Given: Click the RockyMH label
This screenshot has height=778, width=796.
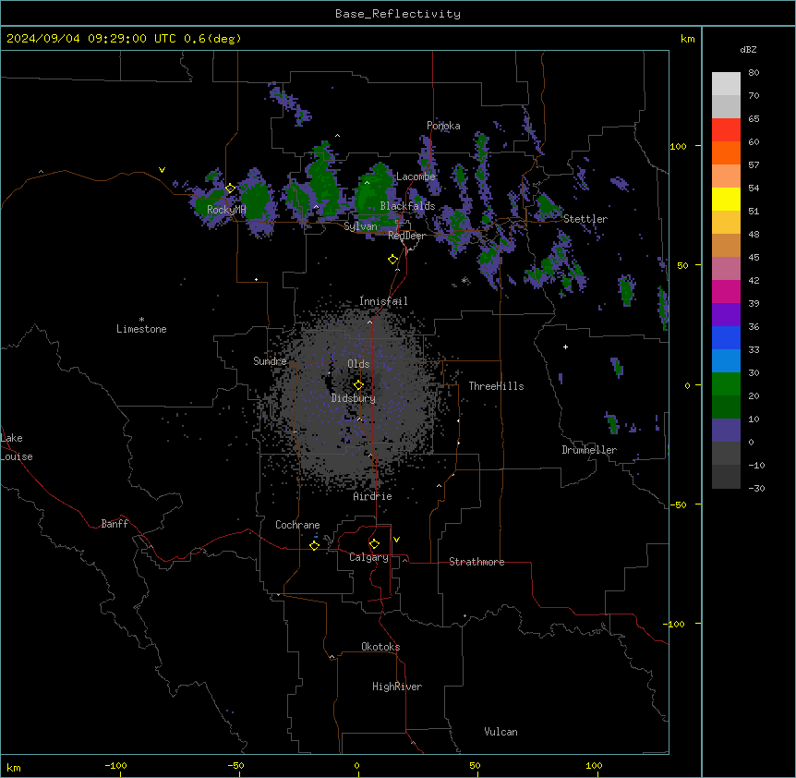Looking at the screenshot, I should coord(226,210).
